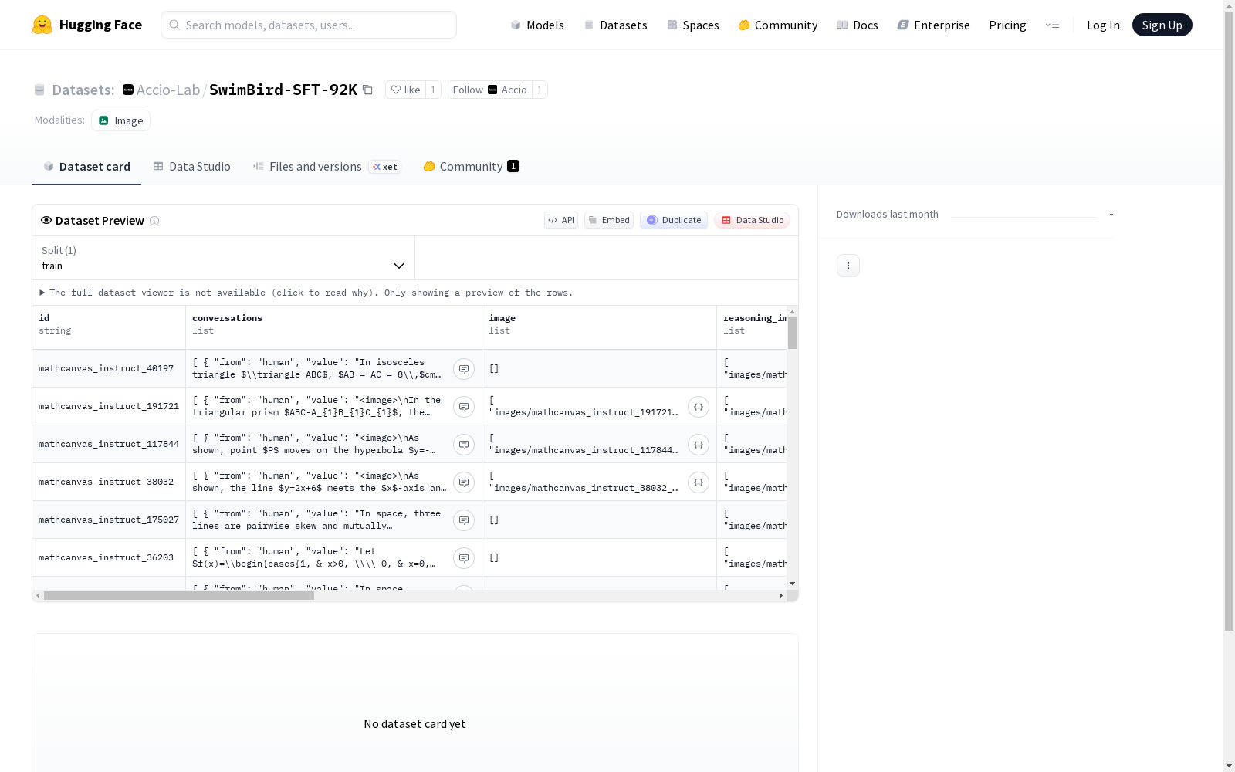The height and width of the screenshot is (772, 1235).
Task: Expand the full dataset viewer unavailable notice
Action: pyautogui.click(x=306, y=293)
